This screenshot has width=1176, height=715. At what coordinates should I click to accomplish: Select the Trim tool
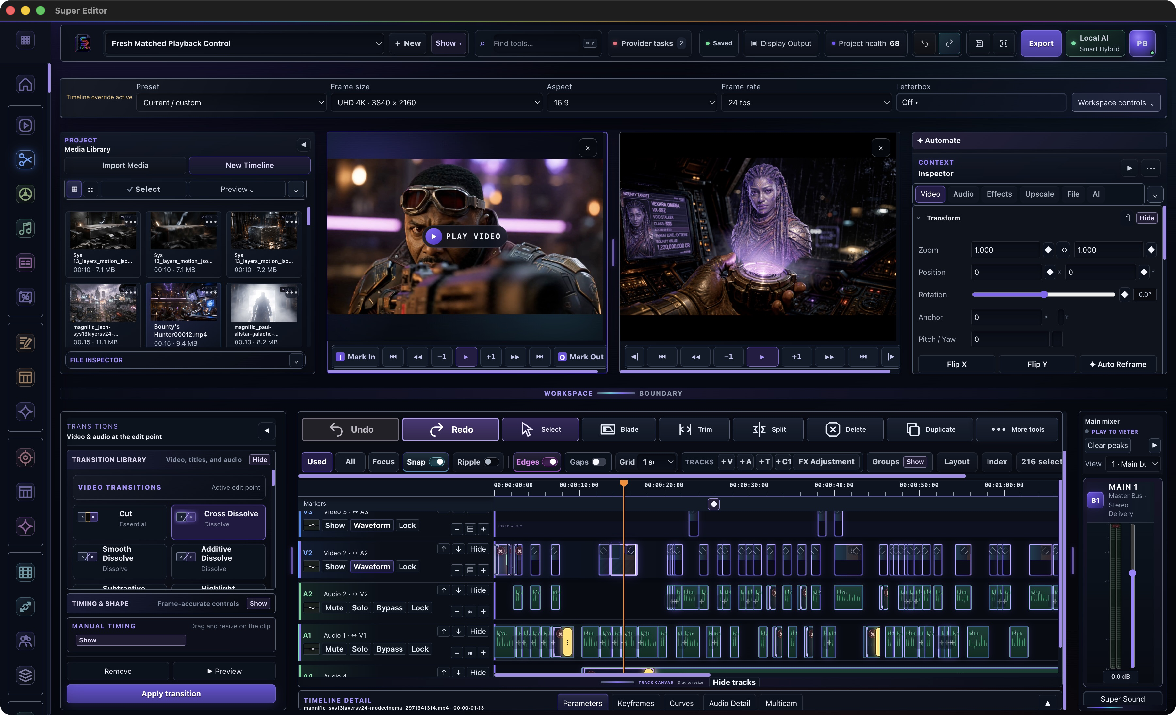[x=694, y=429]
